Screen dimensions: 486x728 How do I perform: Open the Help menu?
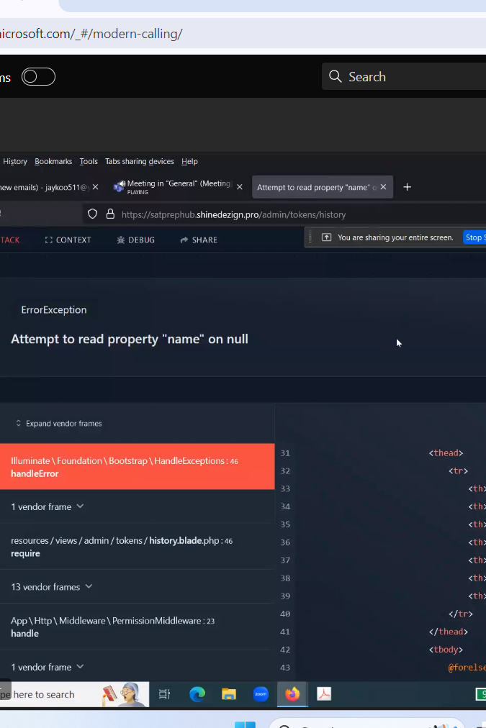(x=189, y=161)
